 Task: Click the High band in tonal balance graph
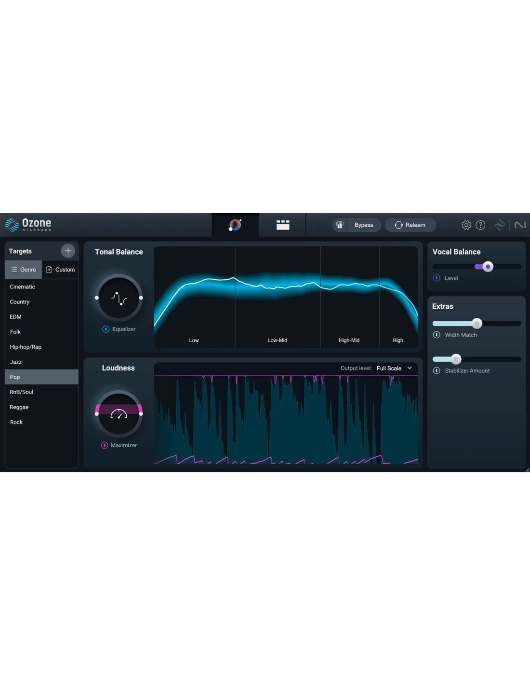pyautogui.click(x=398, y=297)
